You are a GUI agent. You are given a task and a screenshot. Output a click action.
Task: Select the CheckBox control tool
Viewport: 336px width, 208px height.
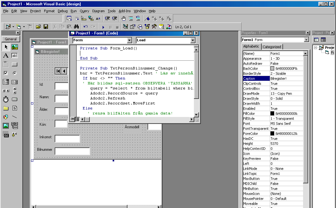(x=6, y=73)
